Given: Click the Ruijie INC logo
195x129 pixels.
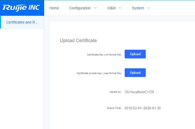Looking at the screenshot, I should click(x=21, y=8).
